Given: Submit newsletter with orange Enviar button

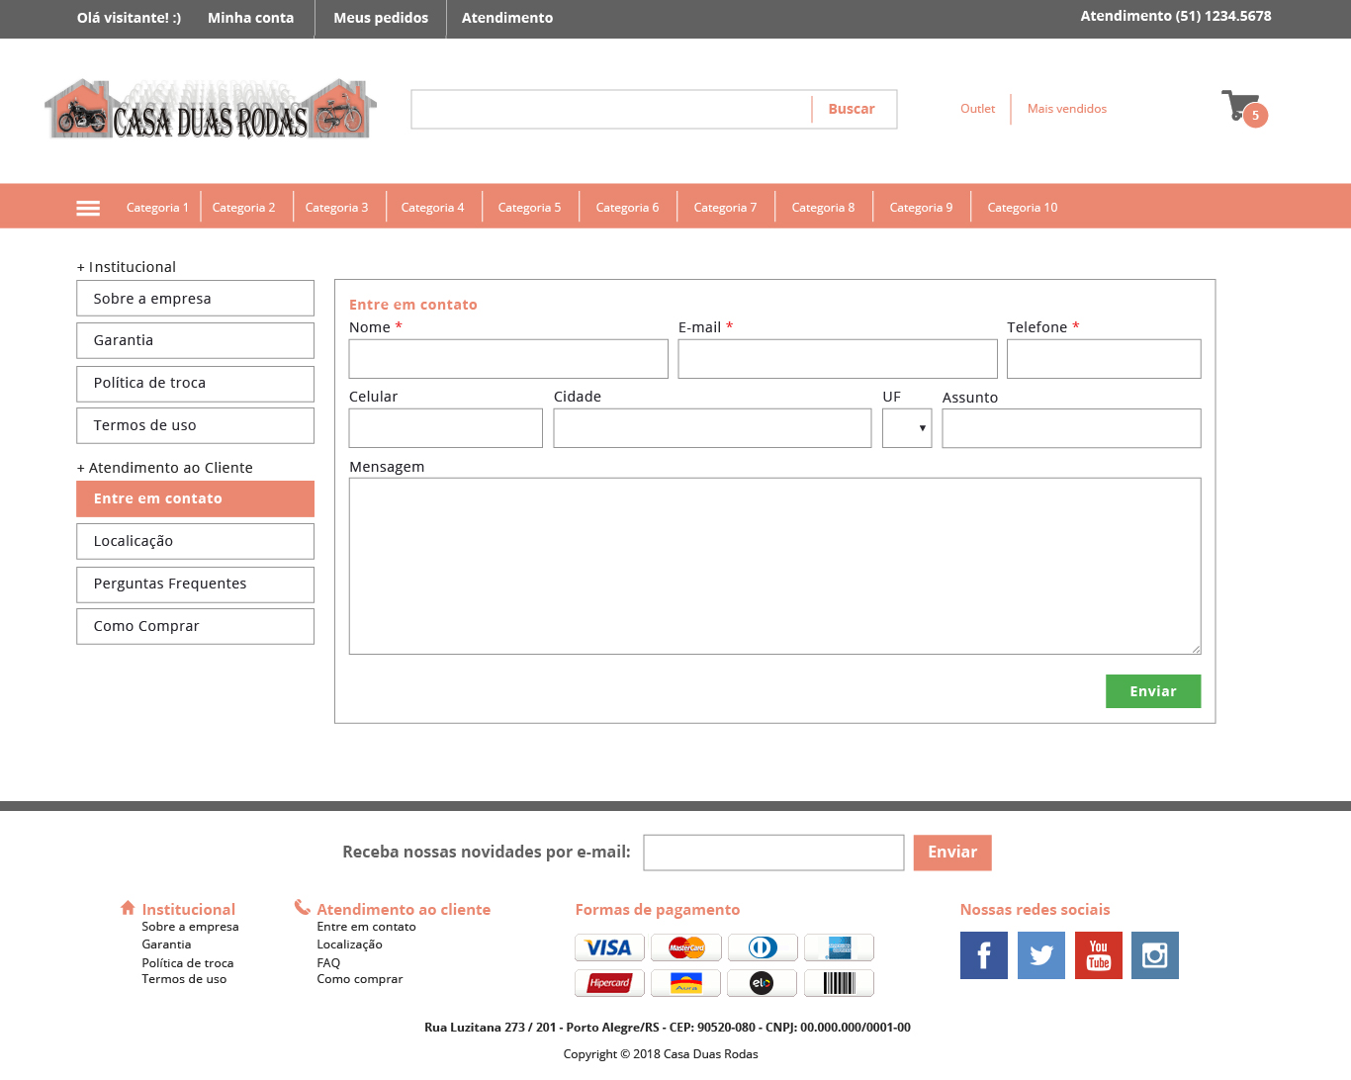Looking at the screenshot, I should point(951,853).
